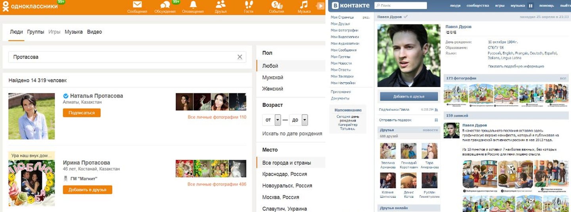Open События icon in Odnoklassniki header
Screen dimensions: 571x212
276,4
